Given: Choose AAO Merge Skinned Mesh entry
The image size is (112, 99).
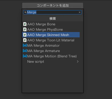Looking at the screenshot, I should tap(51, 35).
